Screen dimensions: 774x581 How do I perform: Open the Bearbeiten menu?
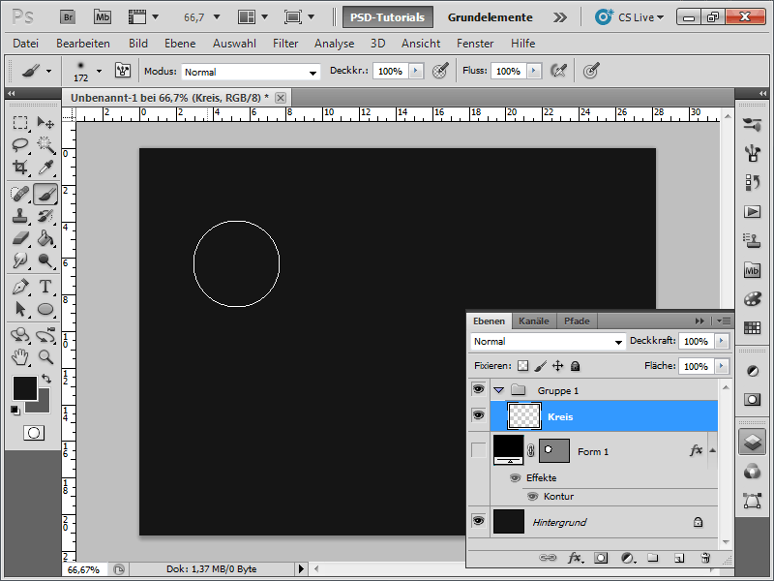[x=83, y=44]
